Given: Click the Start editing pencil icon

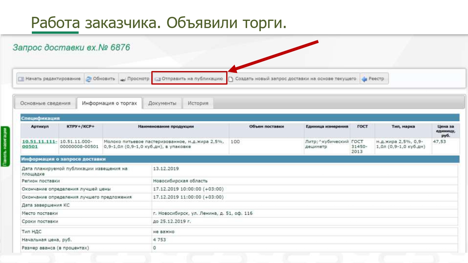Looking at the screenshot, I should [x=21, y=79].
